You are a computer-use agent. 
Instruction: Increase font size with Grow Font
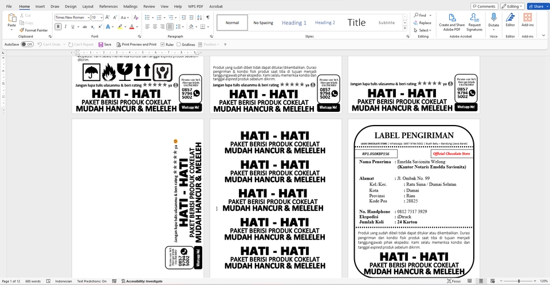(x=108, y=17)
